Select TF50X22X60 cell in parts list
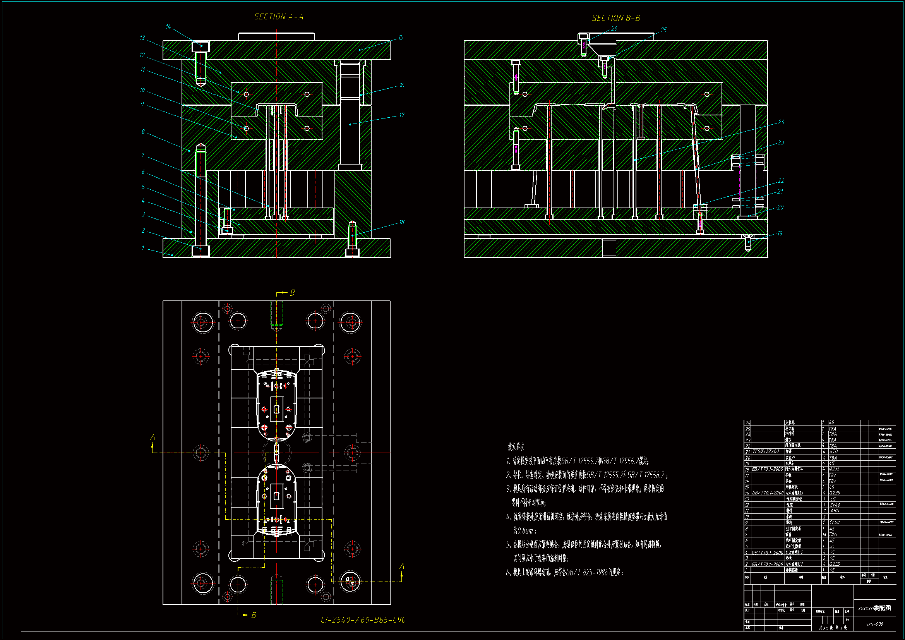Image resolution: width=905 pixels, height=640 pixels. 766,451
